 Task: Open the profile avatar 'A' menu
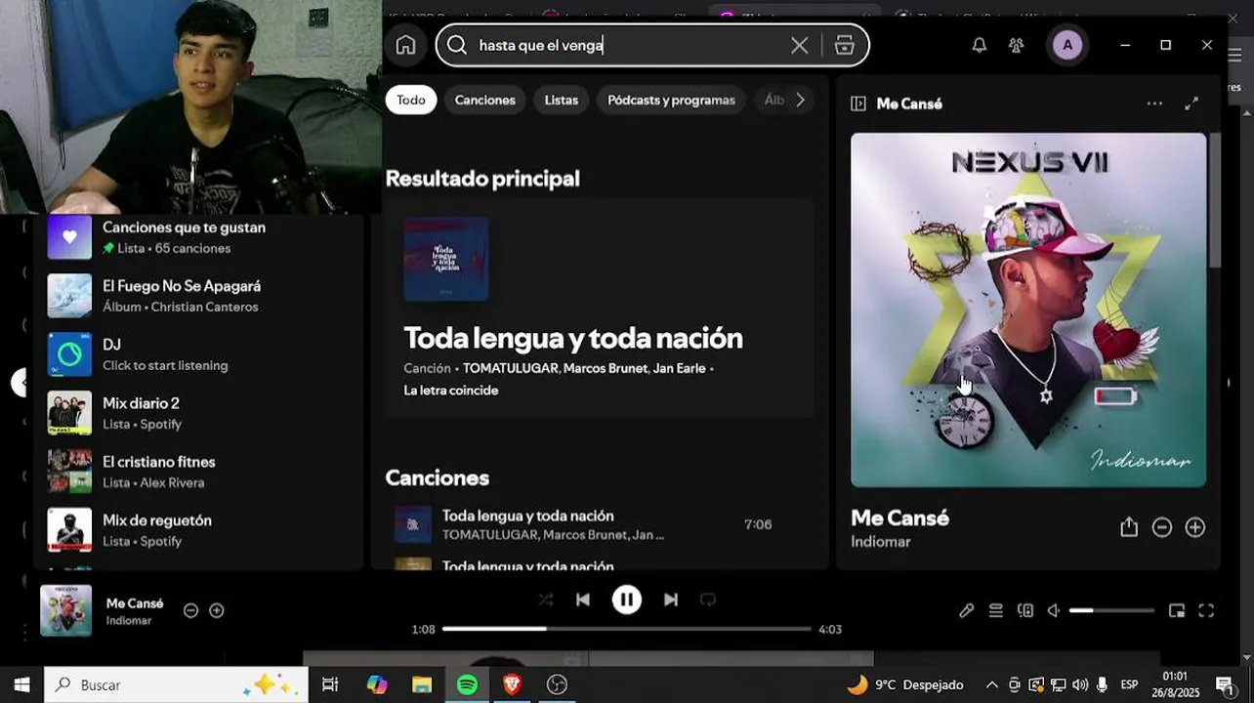(1066, 45)
